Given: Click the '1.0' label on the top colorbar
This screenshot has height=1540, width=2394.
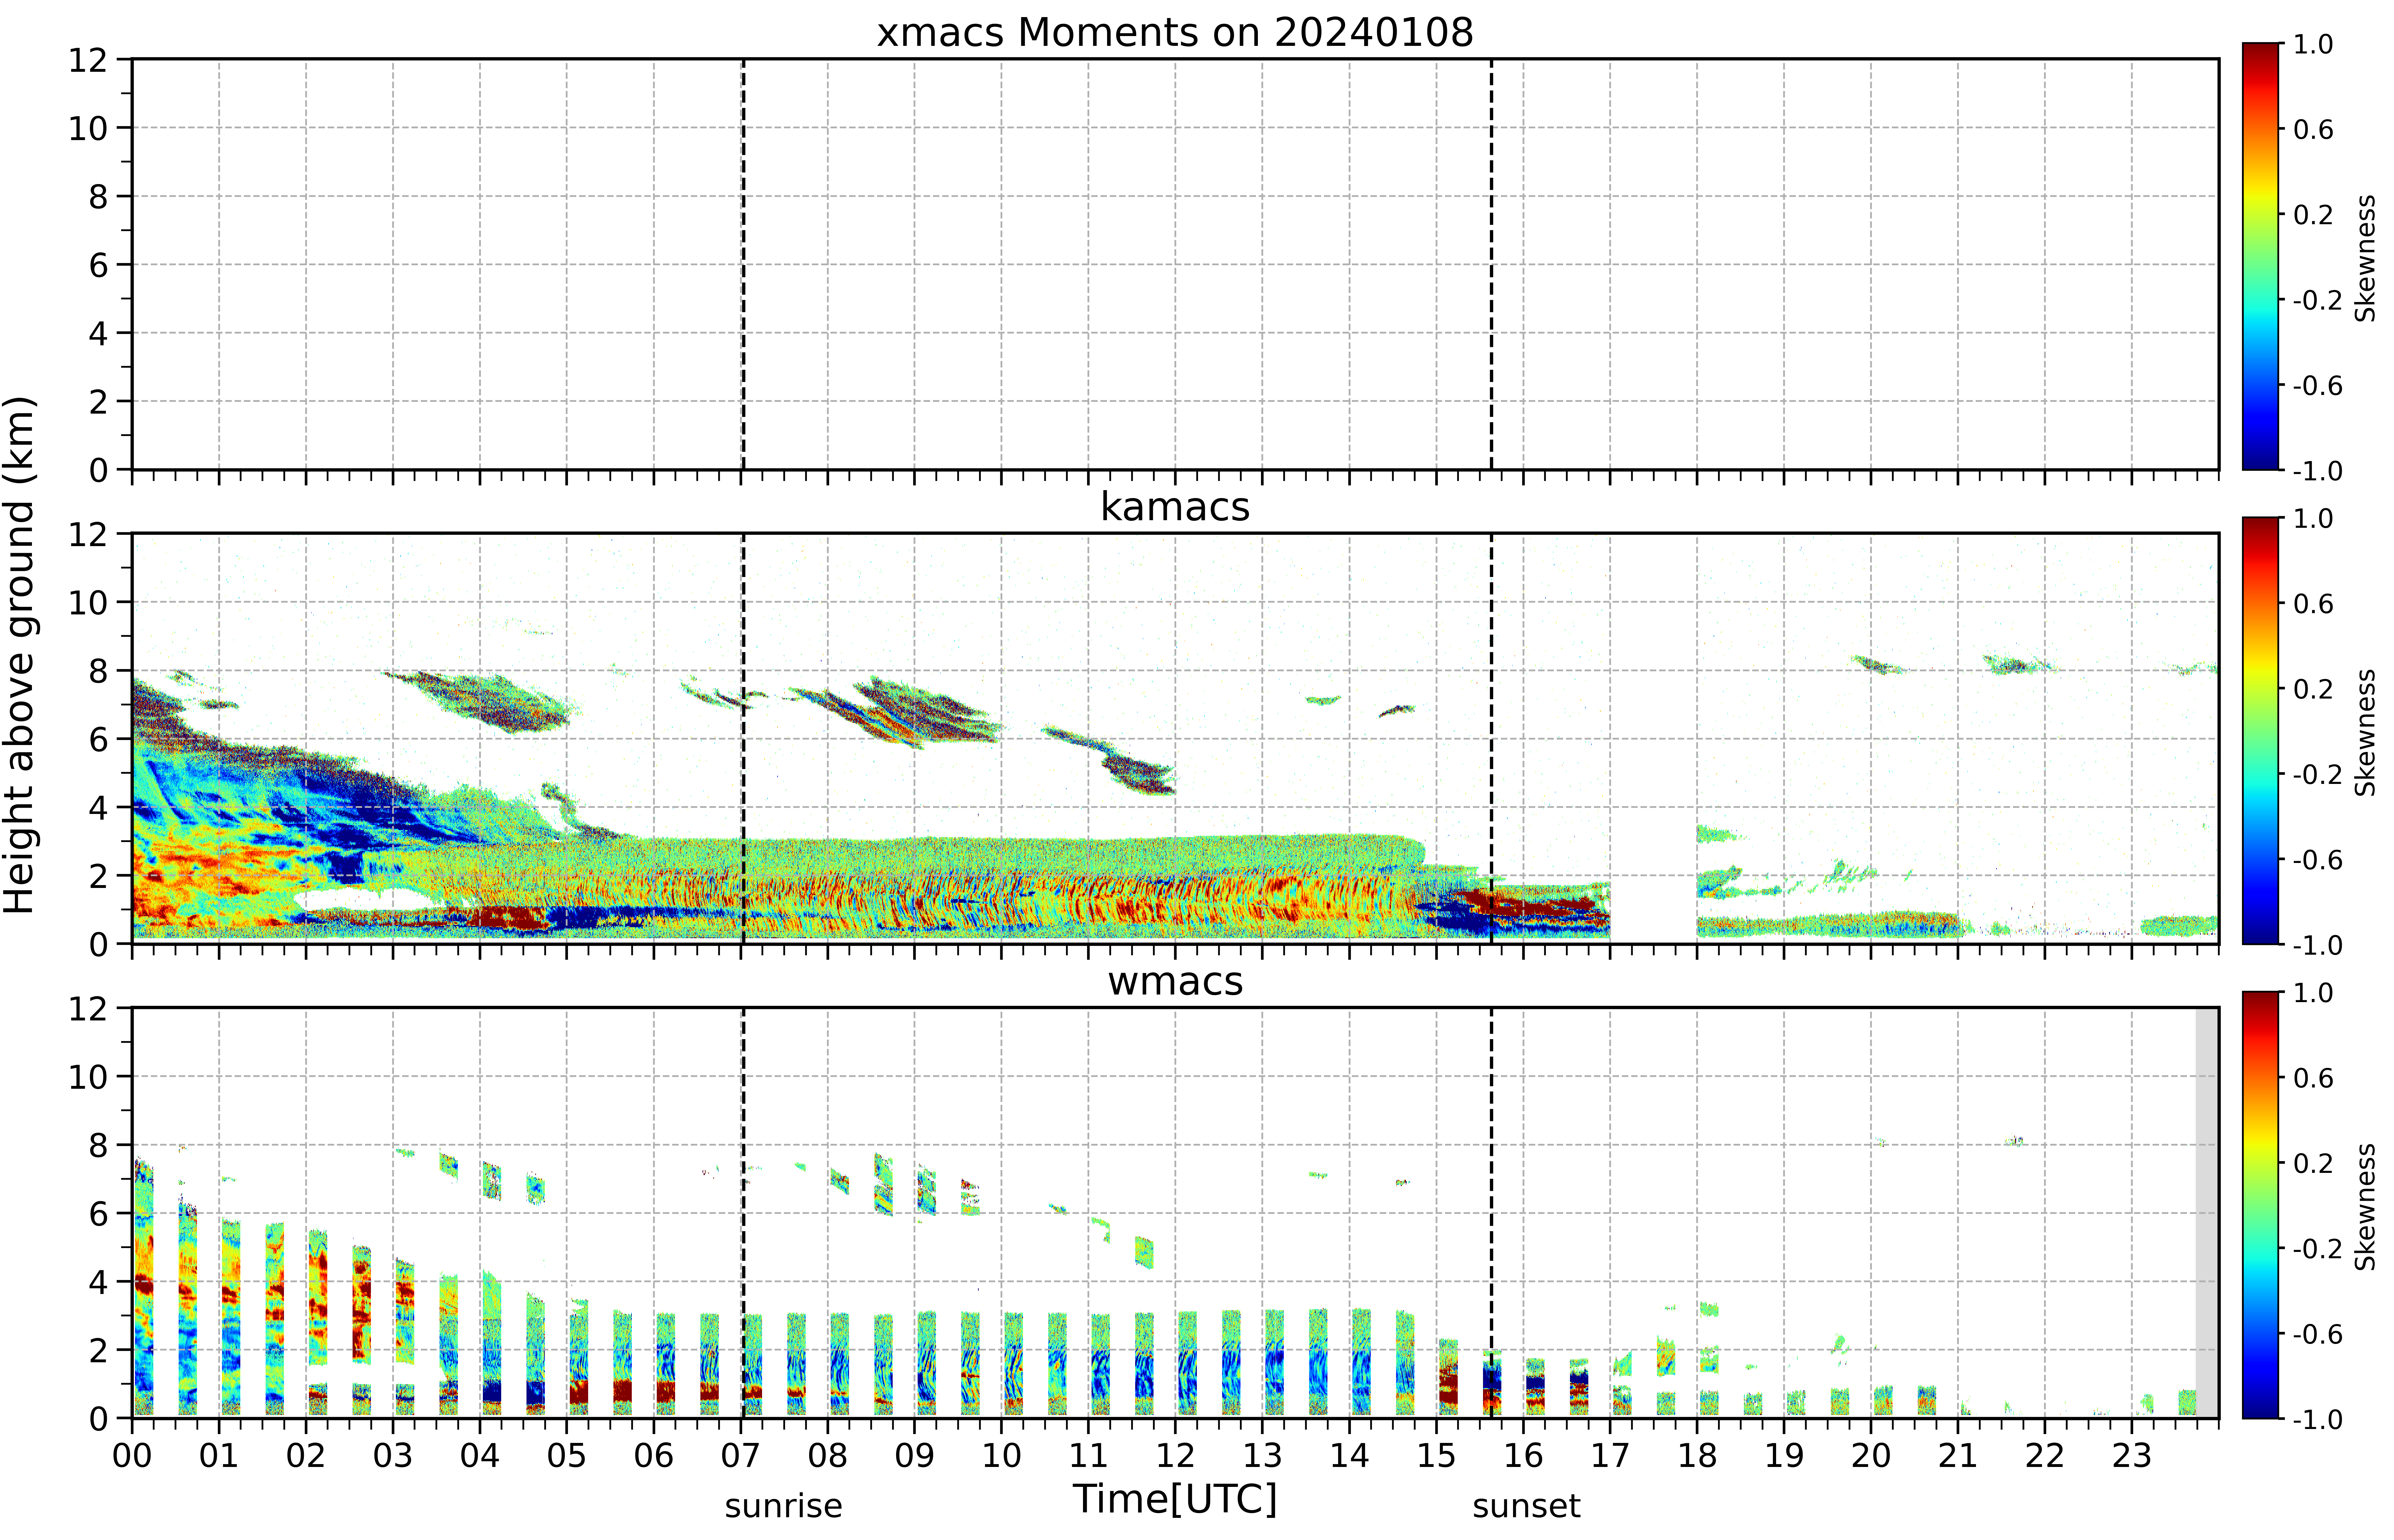Looking at the screenshot, I should [x=2313, y=44].
